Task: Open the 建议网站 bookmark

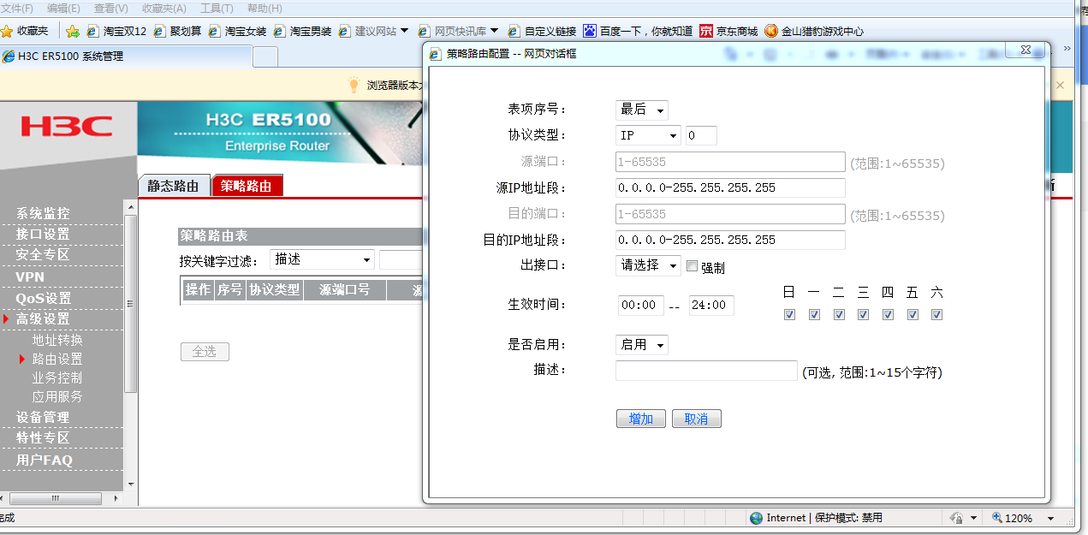Action: 373,31
